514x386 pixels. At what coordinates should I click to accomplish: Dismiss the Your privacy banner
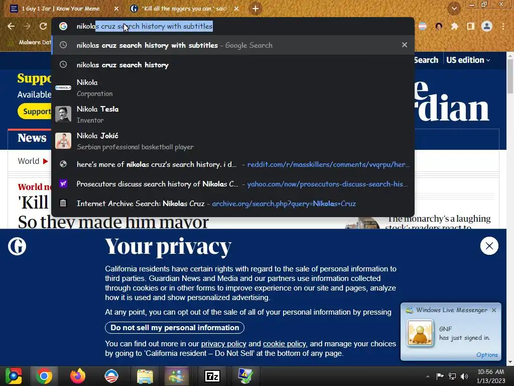[x=489, y=246]
